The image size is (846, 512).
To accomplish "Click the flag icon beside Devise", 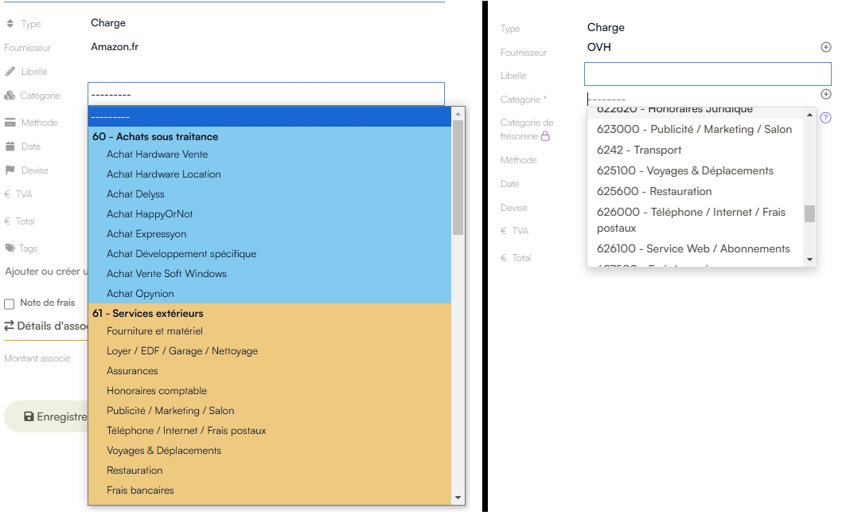I will 10,170.
